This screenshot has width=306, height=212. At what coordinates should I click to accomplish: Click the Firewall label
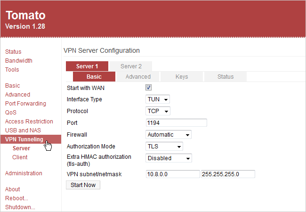(77, 135)
